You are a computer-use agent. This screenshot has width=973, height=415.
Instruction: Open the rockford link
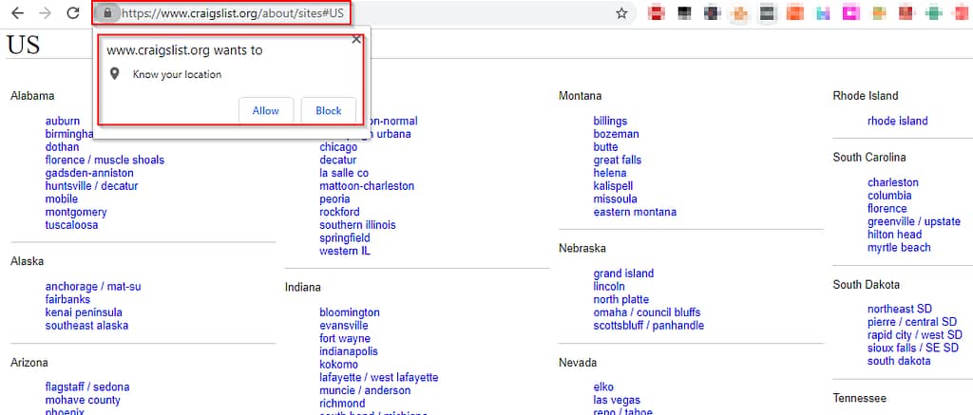[339, 212]
